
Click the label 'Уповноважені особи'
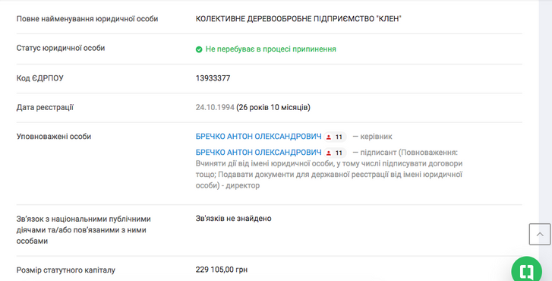click(x=54, y=137)
